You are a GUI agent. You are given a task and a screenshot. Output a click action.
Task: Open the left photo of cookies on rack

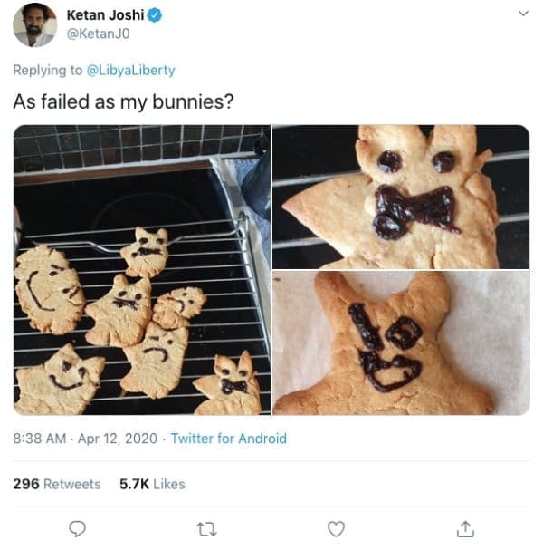pyautogui.click(x=141, y=269)
